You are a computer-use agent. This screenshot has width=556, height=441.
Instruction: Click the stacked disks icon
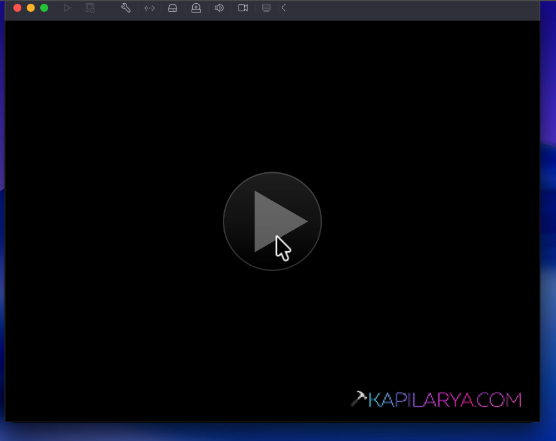click(266, 8)
